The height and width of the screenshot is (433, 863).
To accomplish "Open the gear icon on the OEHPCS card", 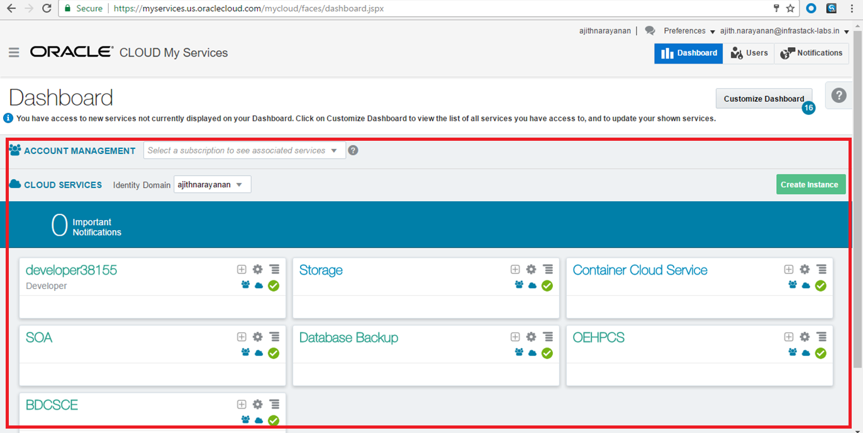I will tap(805, 337).
